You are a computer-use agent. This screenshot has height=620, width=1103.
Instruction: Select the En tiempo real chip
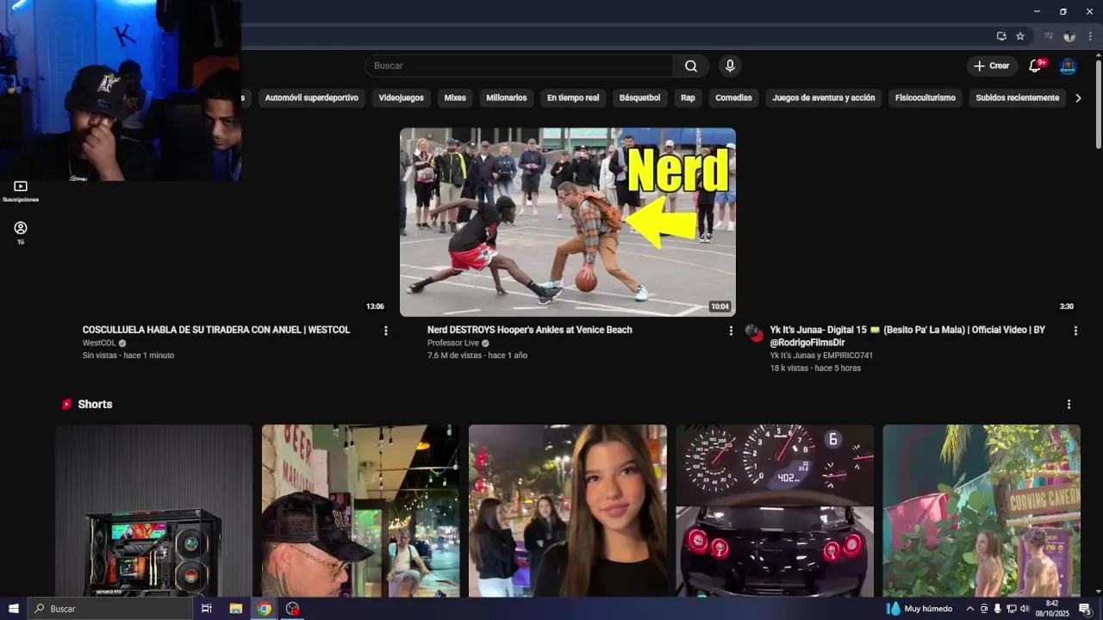[x=573, y=98]
